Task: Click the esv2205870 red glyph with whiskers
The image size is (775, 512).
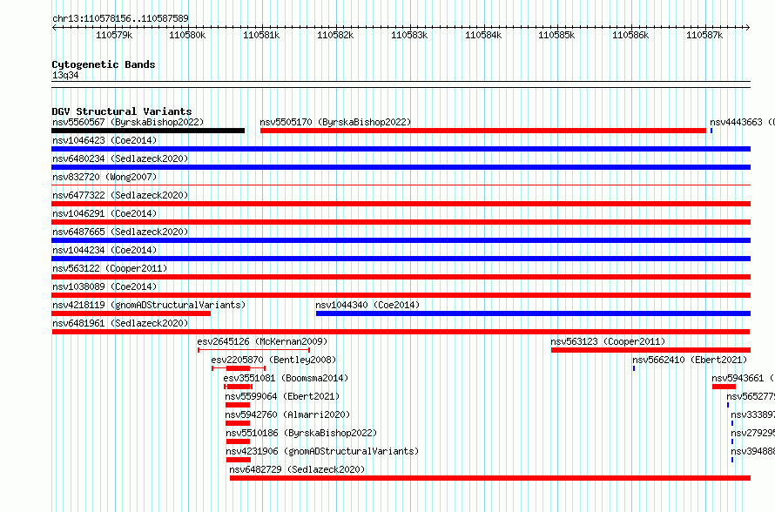Action: coord(239,368)
